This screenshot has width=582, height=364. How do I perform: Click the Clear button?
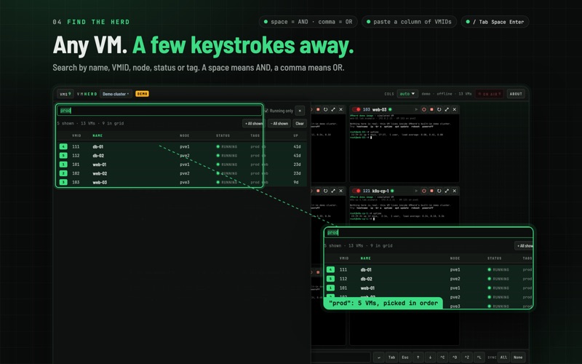coord(300,123)
